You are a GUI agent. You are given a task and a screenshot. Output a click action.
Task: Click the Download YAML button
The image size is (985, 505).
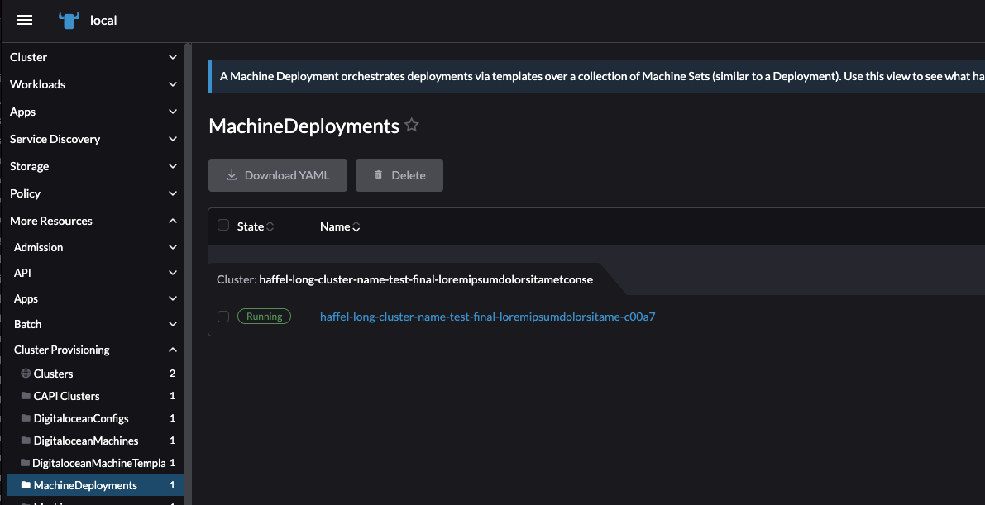(277, 174)
